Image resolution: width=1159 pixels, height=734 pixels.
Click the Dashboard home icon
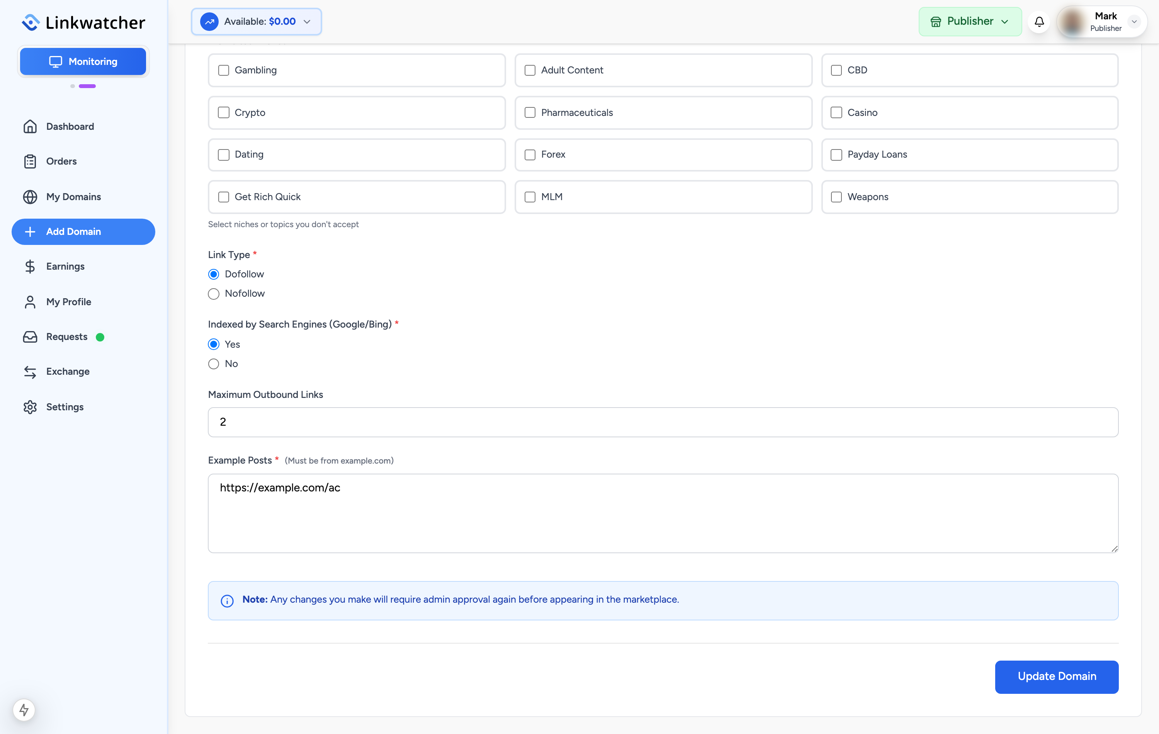[x=30, y=127]
